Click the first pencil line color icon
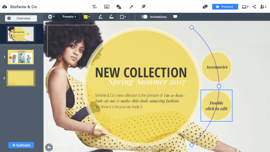This screenshot has height=152, width=270. [x=100, y=17]
